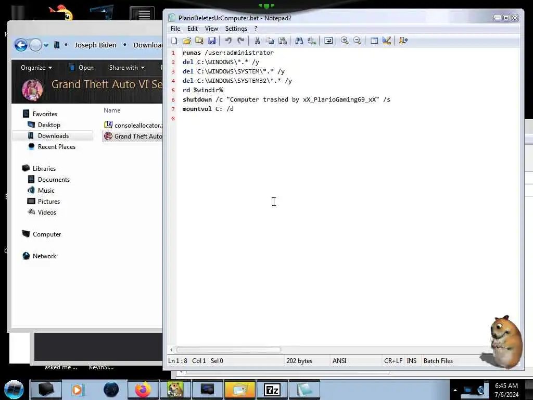533x400 pixels.
Task: Open Share with dropdown in Explorer
Action: click(127, 68)
